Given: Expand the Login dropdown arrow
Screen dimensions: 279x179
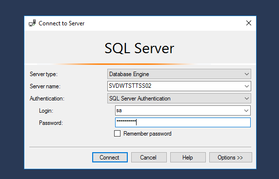Looking at the screenshot, I should click(246, 111).
